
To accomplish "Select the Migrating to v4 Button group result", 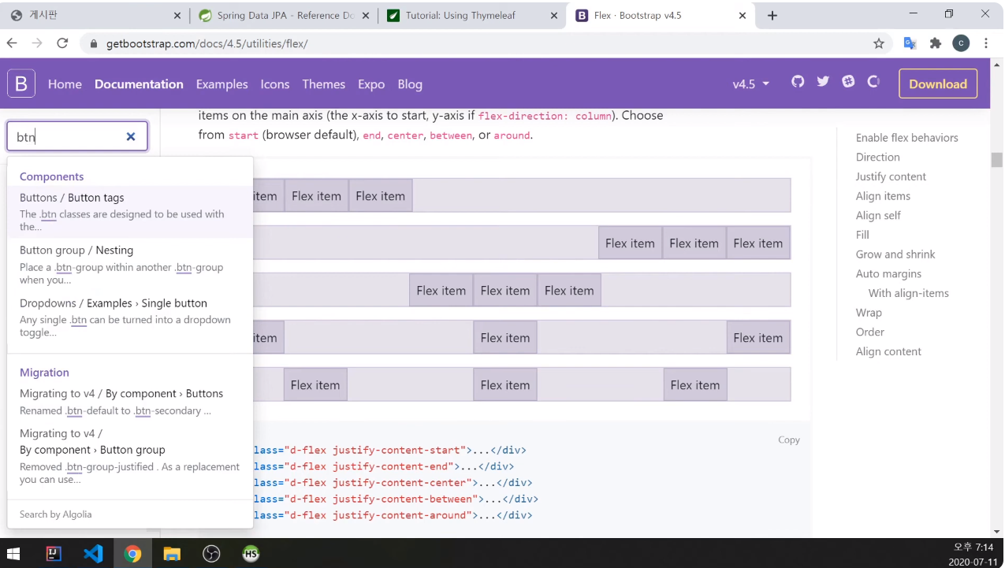I will 130,455.
